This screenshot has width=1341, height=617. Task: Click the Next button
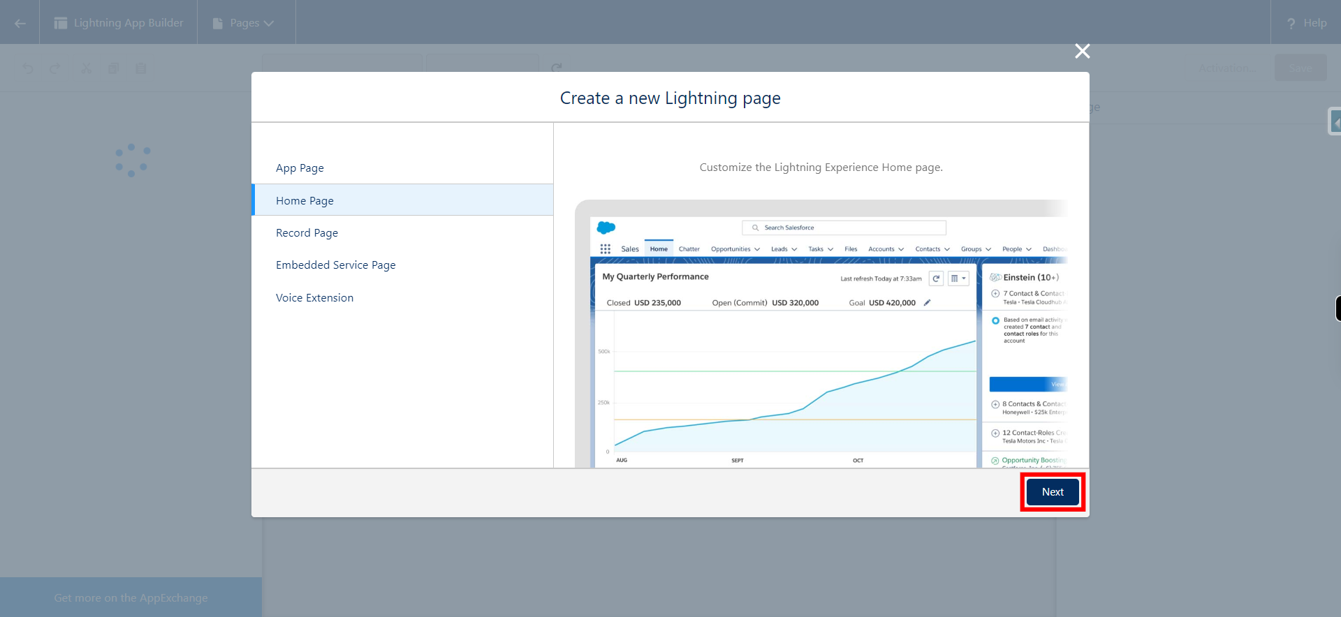pos(1053,492)
